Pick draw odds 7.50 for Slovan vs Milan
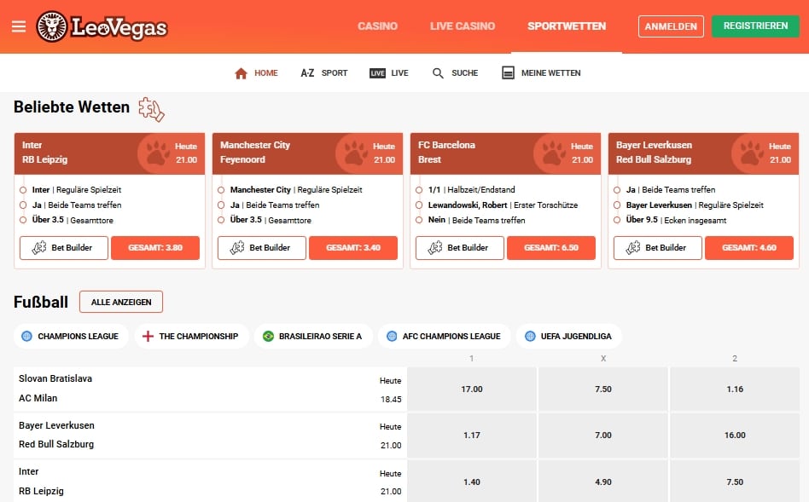This screenshot has width=809, height=502. [x=603, y=389]
